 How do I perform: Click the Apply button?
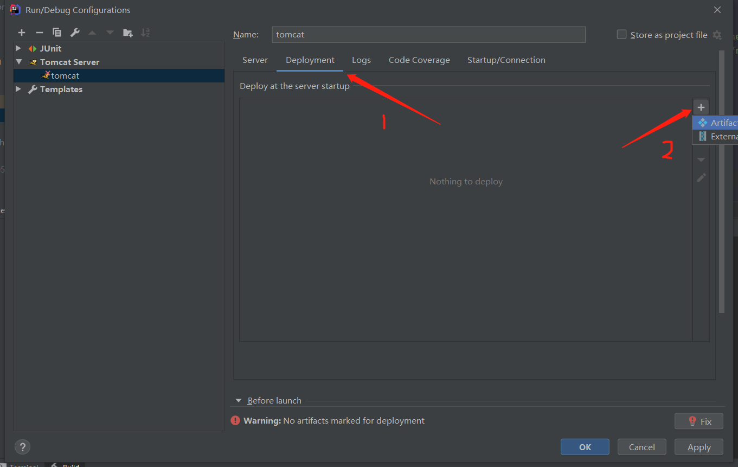(x=699, y=447)
